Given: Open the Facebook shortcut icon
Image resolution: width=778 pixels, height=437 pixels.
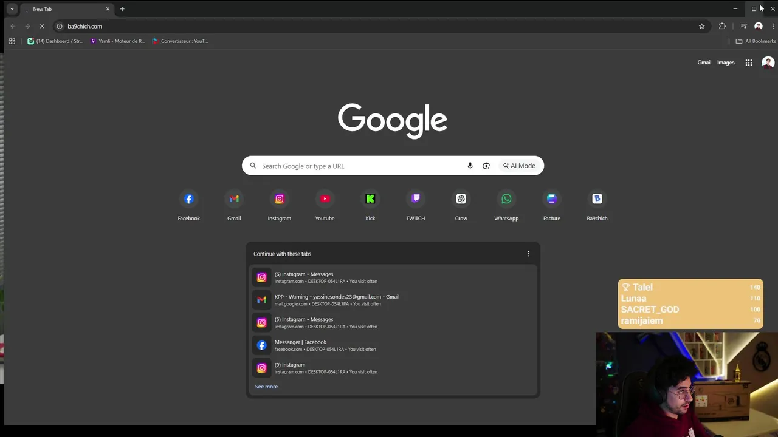Looking at the screenshot, I should tap(188, 199).
